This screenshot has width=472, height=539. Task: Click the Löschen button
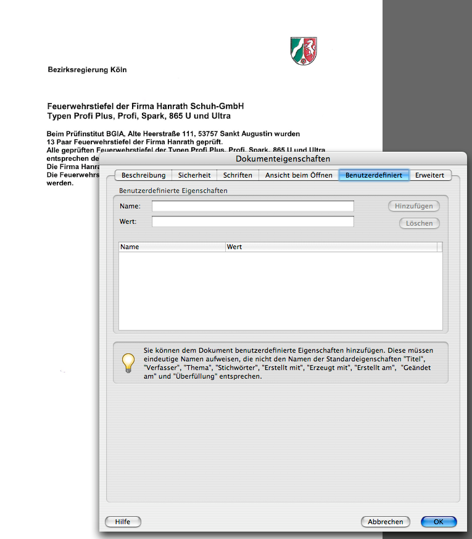pyautogui.click(x=420, y=223)
